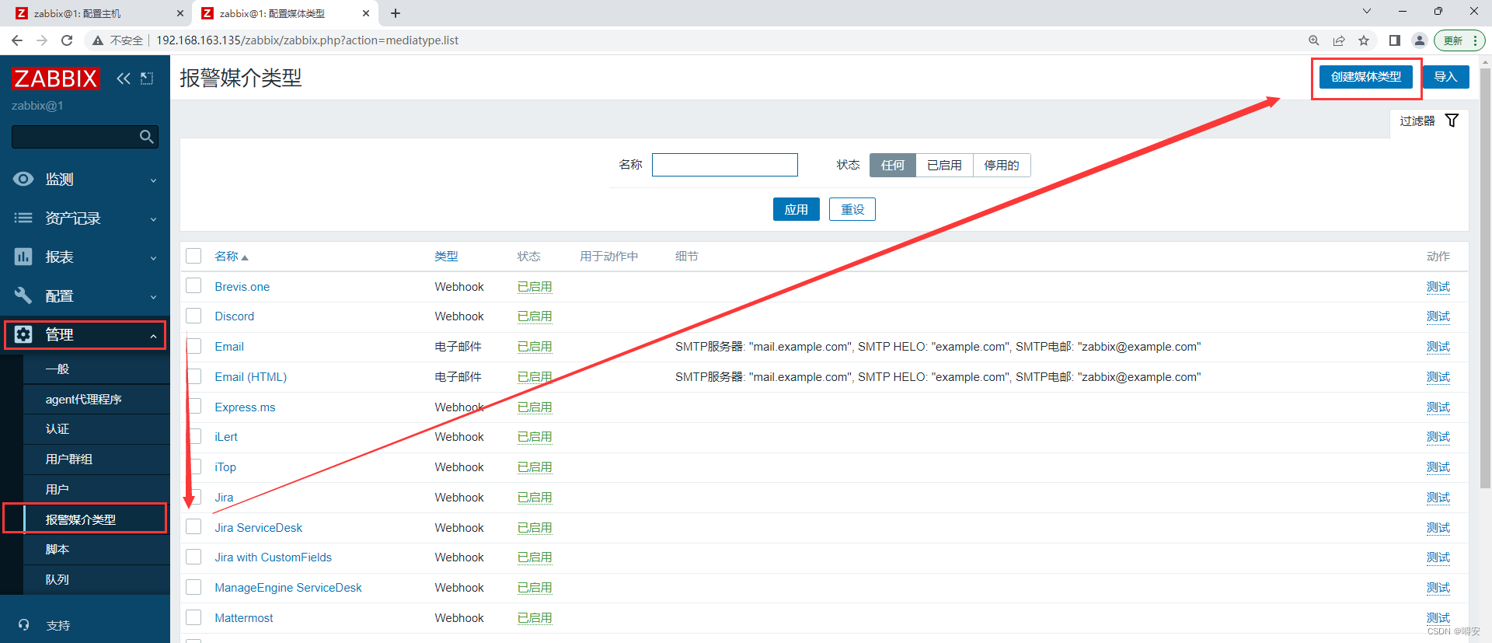Image resolution: width=1492 pixels, height=643 pixels.
Task: Bookmark this page with star icon
Action: click(1364, 40)
